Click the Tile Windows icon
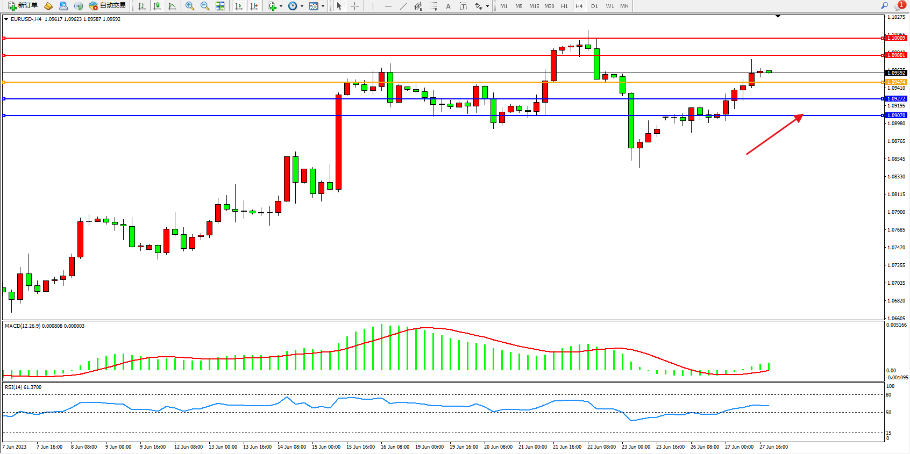910x454 pixels. click(220, 6)
